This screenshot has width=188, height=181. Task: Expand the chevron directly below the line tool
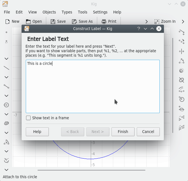(6, 77)
